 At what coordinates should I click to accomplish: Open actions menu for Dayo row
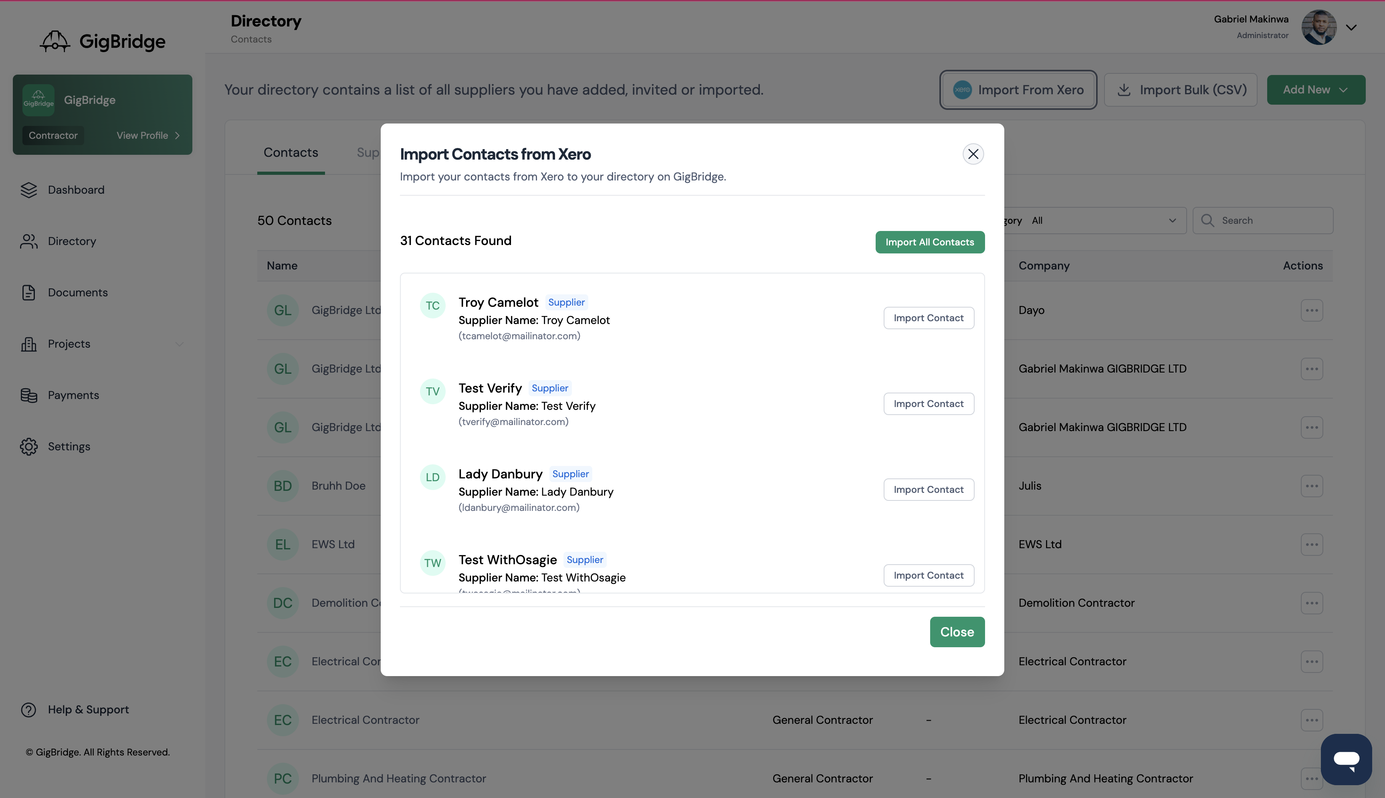tap(1312, 310)
